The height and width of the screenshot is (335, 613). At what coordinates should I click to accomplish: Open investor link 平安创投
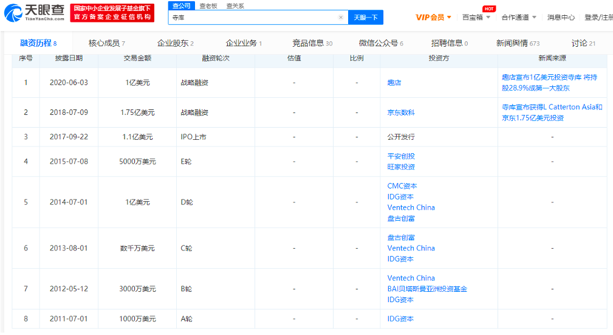click(401, 156)
